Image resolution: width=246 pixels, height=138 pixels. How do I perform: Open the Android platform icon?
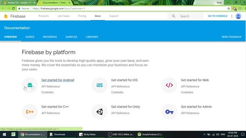pyautogui.click(x=30, y=85)
